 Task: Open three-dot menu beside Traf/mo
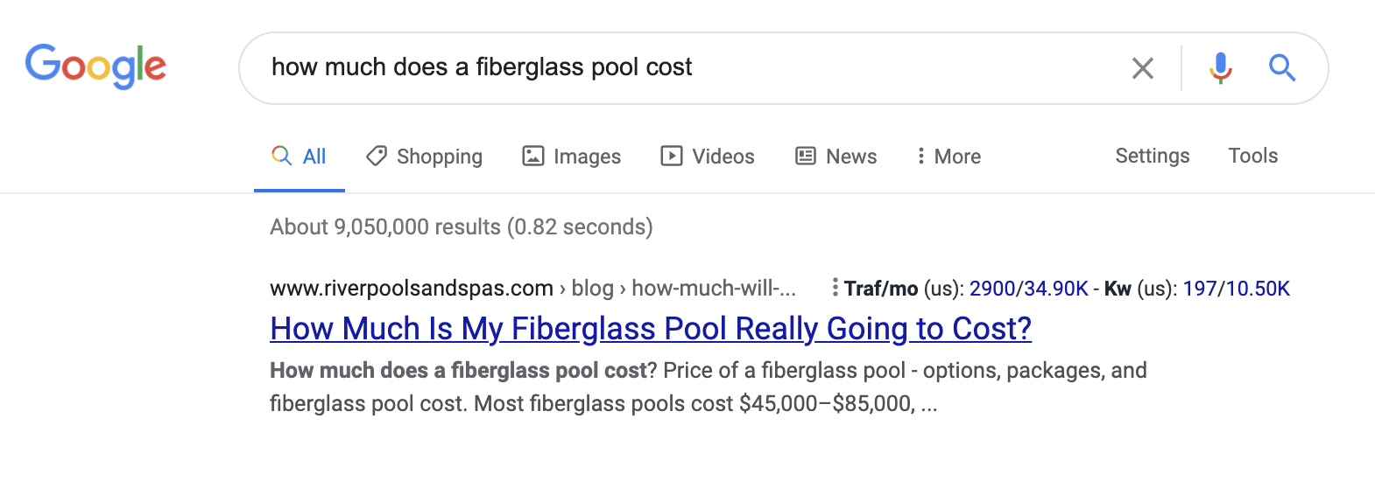coord(835,288)
